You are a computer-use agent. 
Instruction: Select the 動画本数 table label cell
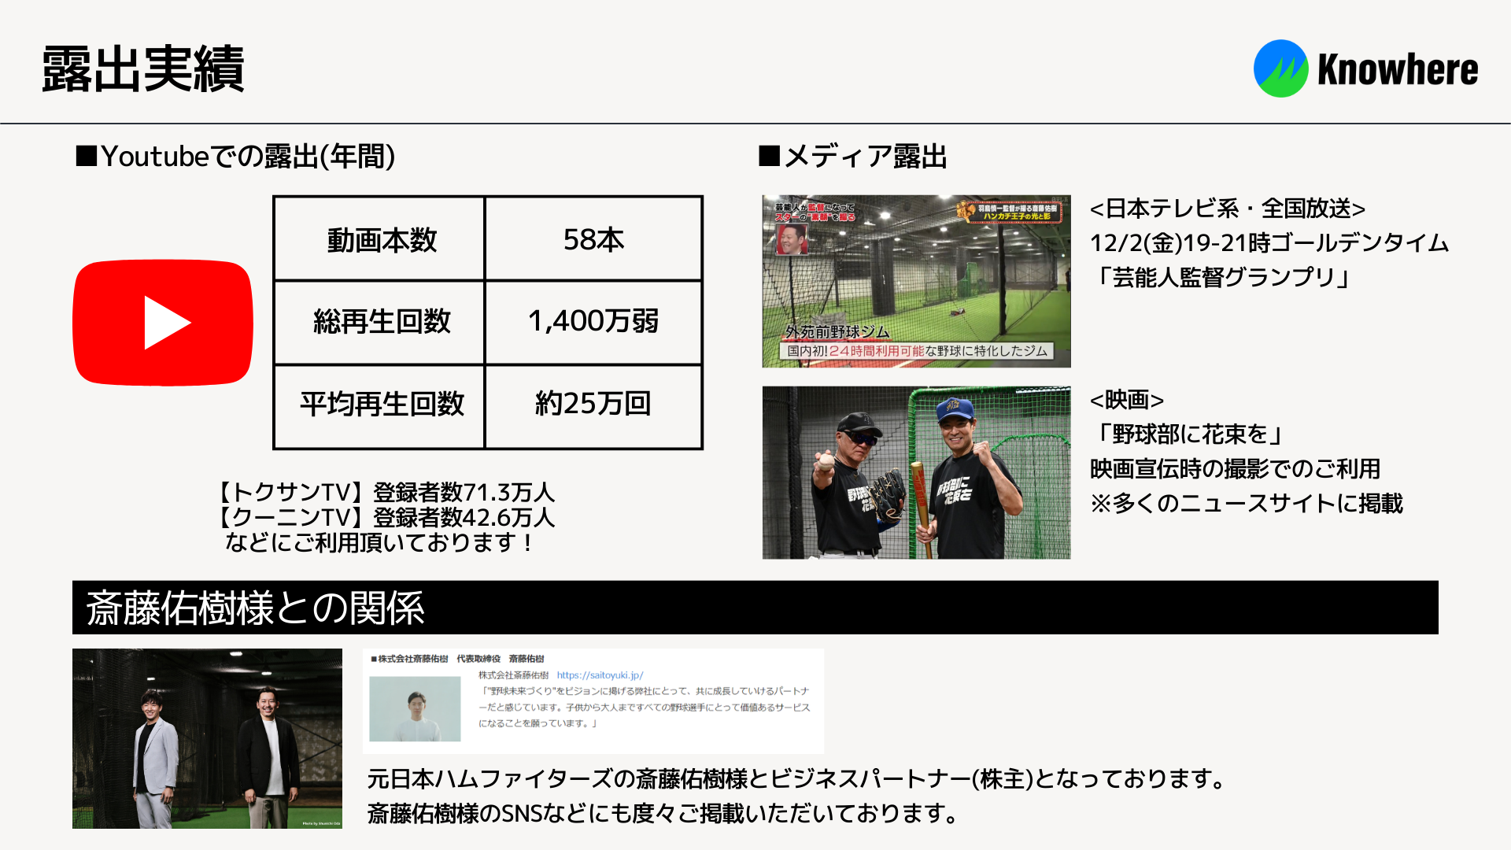[x=381, y=239]
